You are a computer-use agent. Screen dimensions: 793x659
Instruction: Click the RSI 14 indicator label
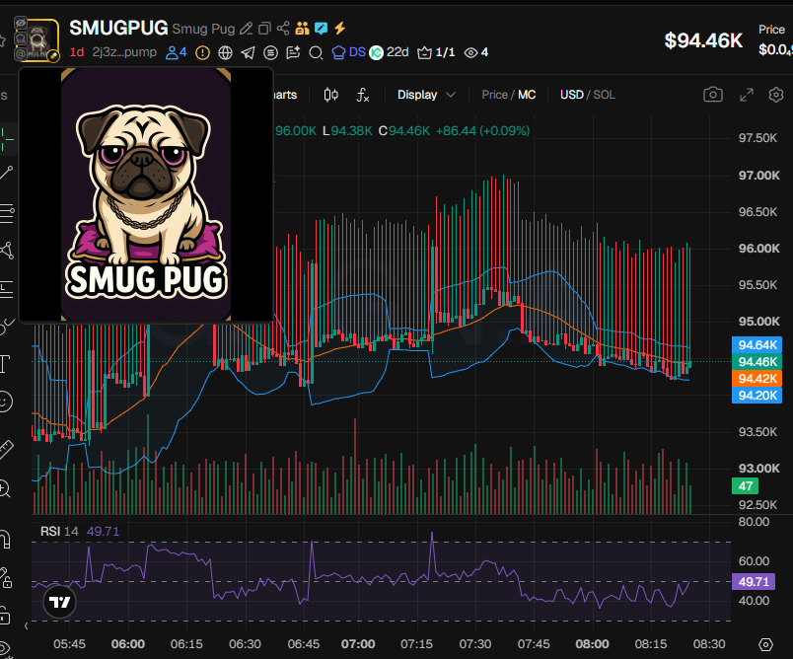click(59, 532)
